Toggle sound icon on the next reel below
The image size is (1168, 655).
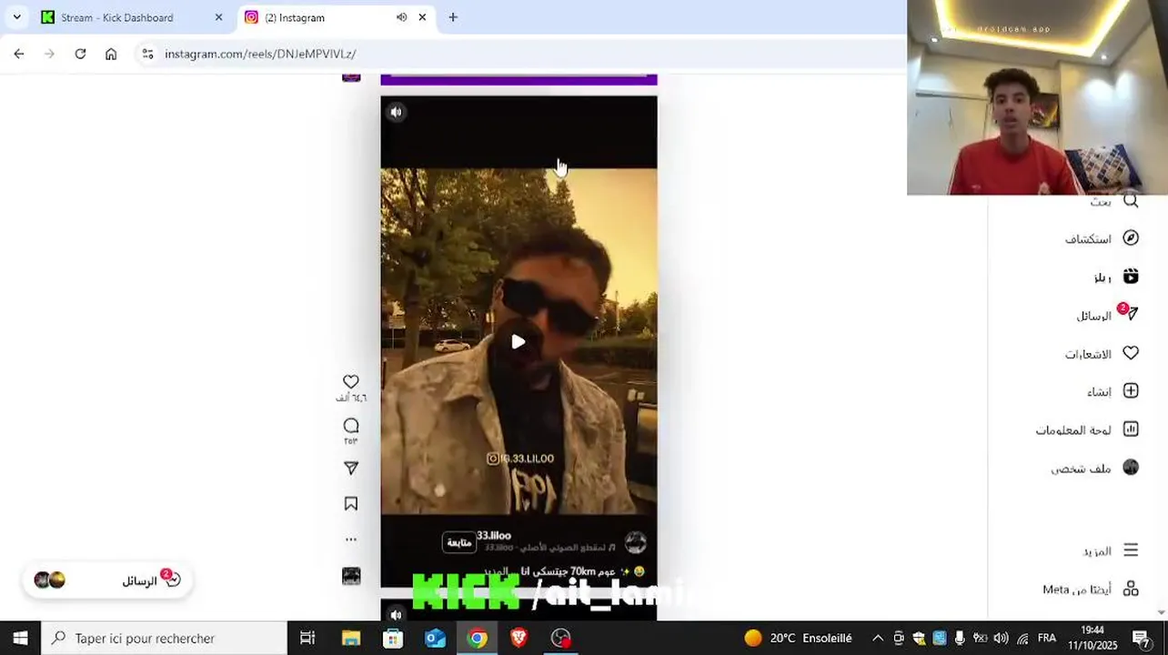pos(396,615)
